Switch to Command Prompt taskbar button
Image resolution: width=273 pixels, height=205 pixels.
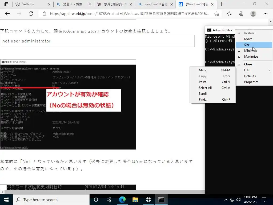tap(161, 200)
